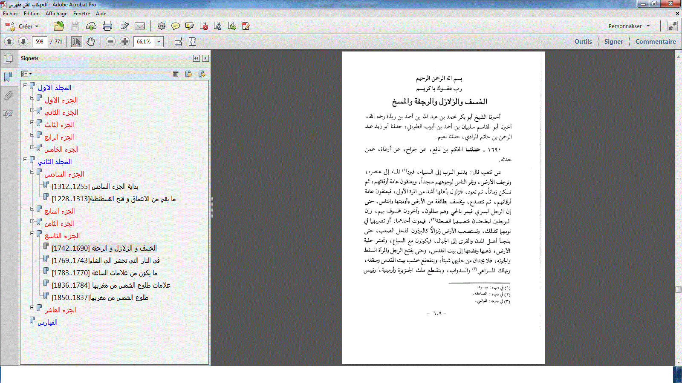The height and width of the screenshot is (383, 682).
Task: Open the Attachments paperclip panel
Action: click(x=8, y=96)
